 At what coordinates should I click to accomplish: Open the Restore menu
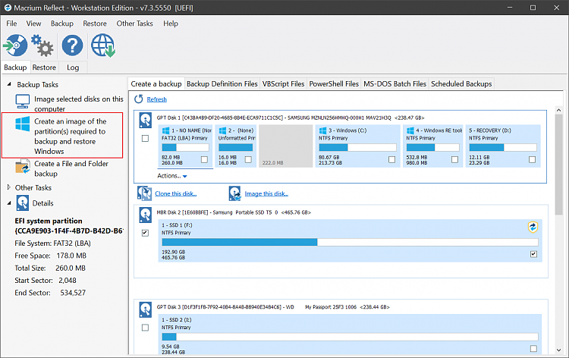coord(95,24)
